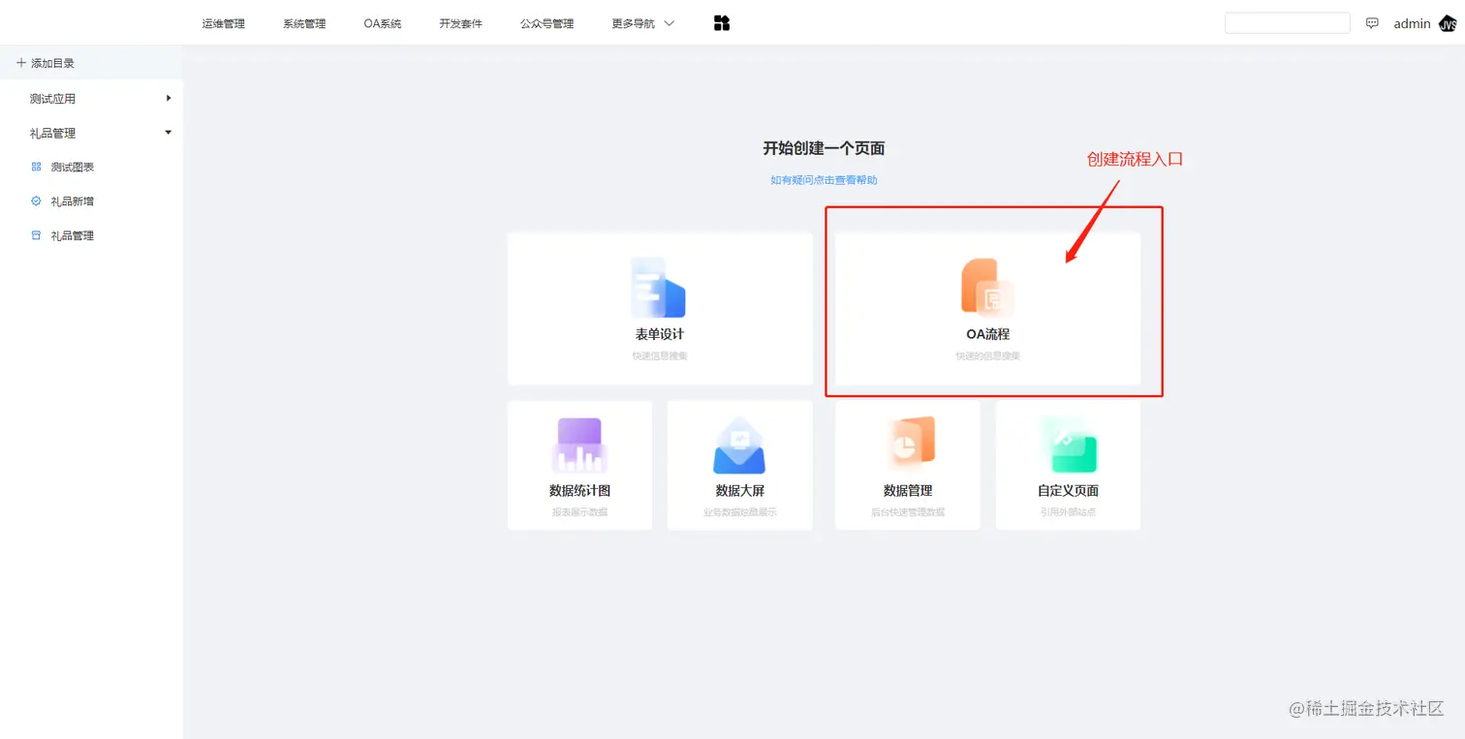Click the top search input field
Image resolution: width=1465 pixels, height=739 pixels.
pos(1287,23)
